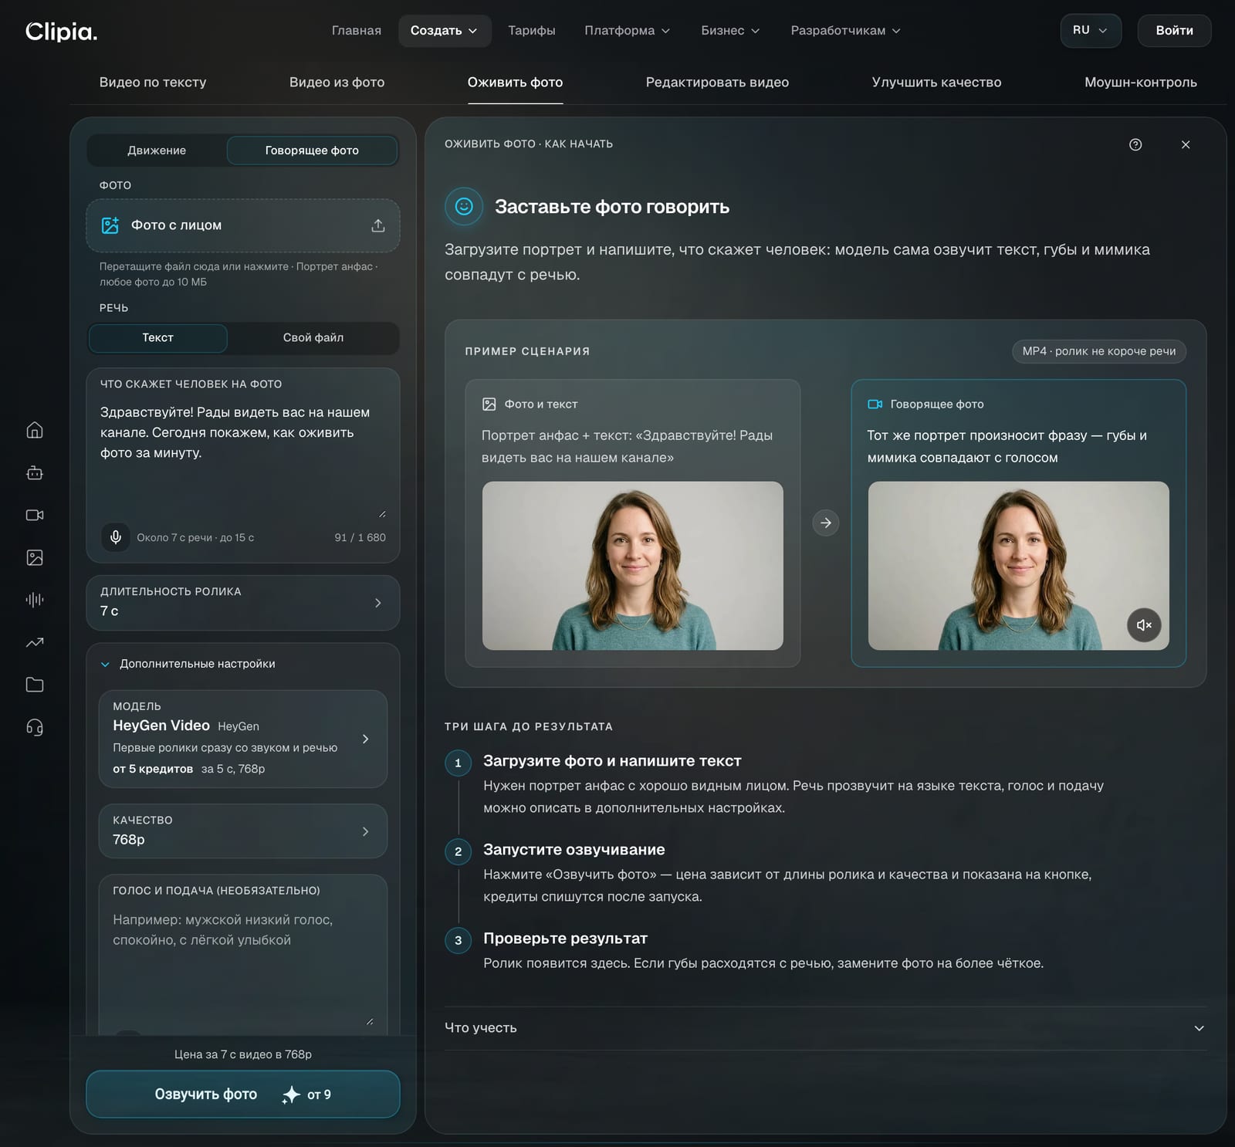Screen dimensions: 1235x1147
Task: Click the robot icon in sidebar
Action: [35, 472]
